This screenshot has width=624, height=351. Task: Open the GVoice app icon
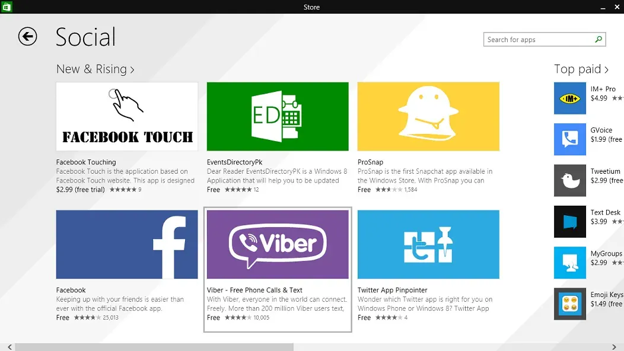569,139
